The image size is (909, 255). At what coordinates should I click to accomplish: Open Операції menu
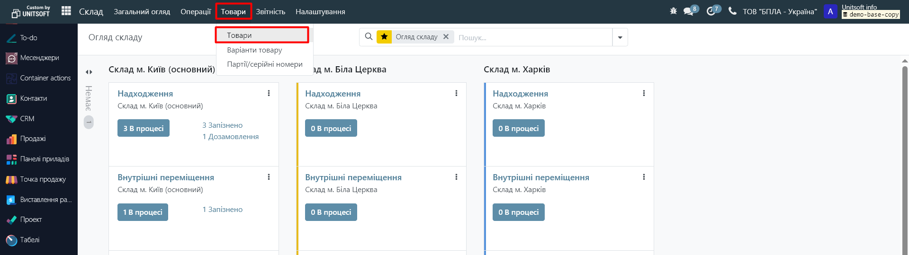tap(196, 11)
